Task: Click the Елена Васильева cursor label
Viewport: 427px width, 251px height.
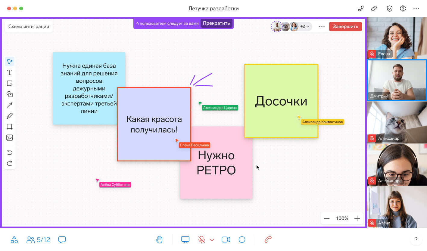Action: tap(194, 145)
